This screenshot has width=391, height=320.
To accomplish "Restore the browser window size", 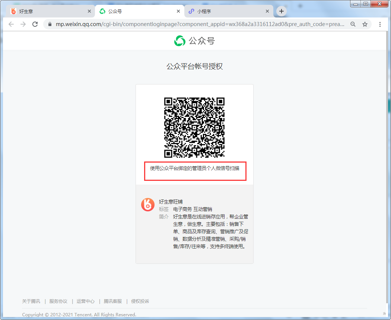I will [366, 4].
